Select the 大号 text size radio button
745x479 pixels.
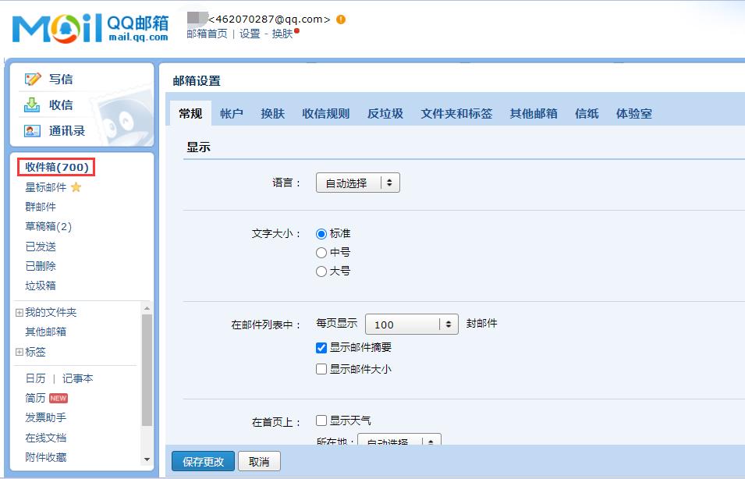pyautogui.click(x=321, y=272)
